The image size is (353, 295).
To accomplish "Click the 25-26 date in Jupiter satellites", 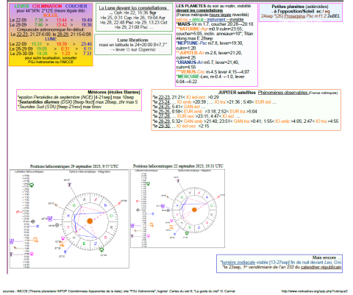I will (164, 112).
